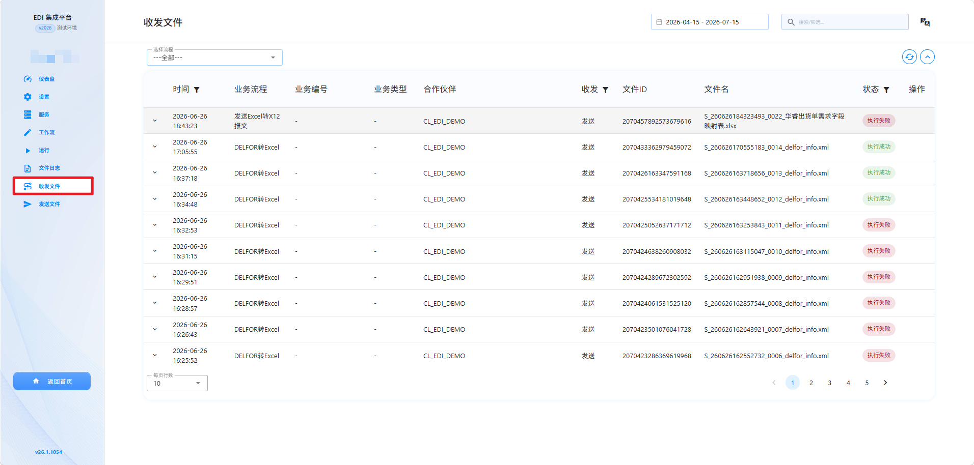Click file name S_260626170555183_0014_delfor_info.xml
Screen dimensions: 974x465
tap(766, 147)
